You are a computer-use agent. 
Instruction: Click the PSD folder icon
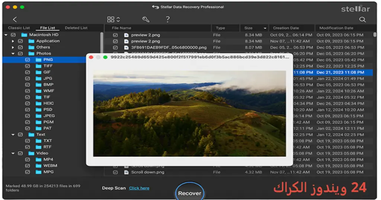38,110
